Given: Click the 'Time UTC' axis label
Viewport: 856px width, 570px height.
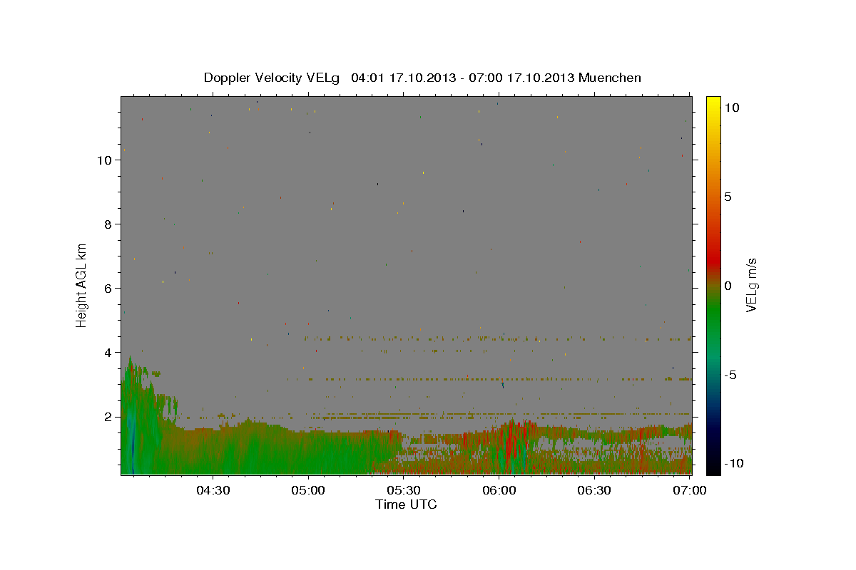Looking at the screenshot, I should click(x=406, y=504).
